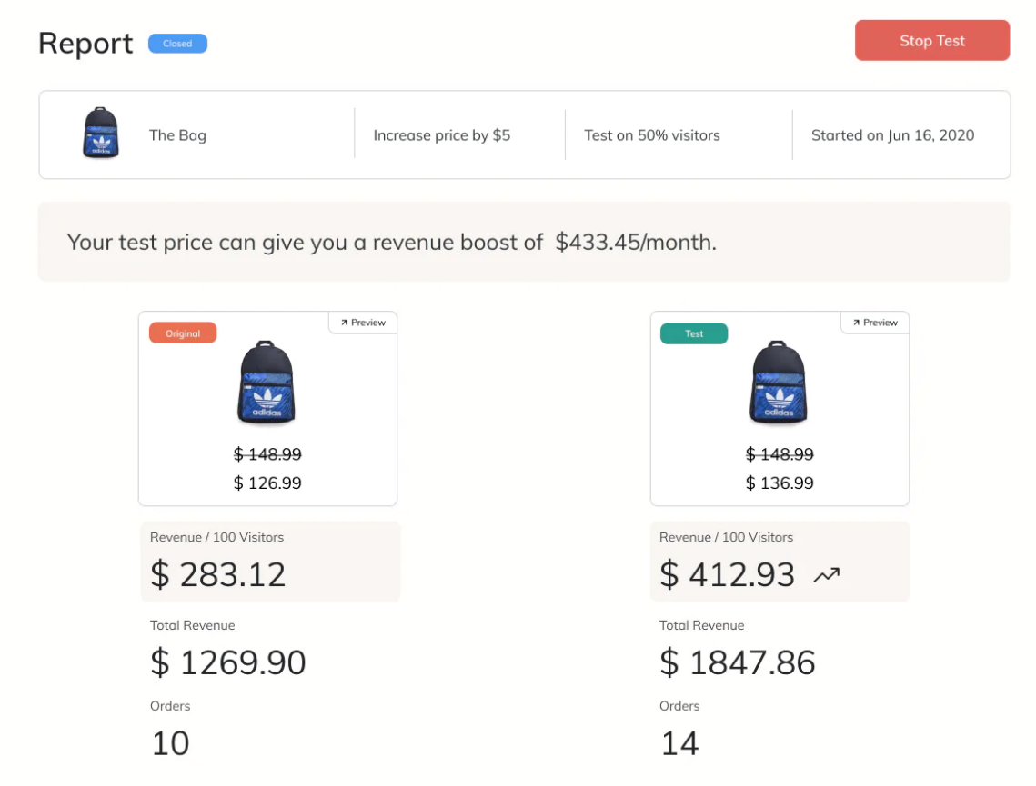
Task: Click arrow icon beside Original Preview
Action: click(344, 323)
